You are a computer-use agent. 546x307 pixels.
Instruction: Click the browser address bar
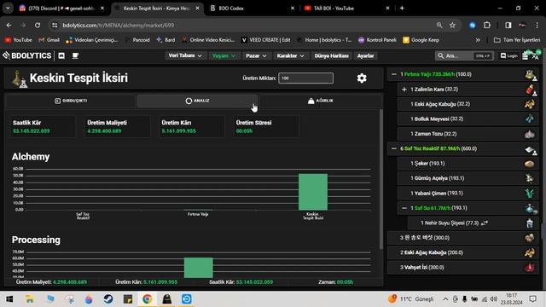coord(244,25)
